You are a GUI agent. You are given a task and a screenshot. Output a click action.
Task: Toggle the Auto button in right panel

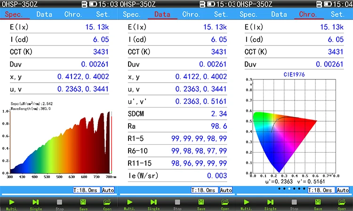pos(344,190)
